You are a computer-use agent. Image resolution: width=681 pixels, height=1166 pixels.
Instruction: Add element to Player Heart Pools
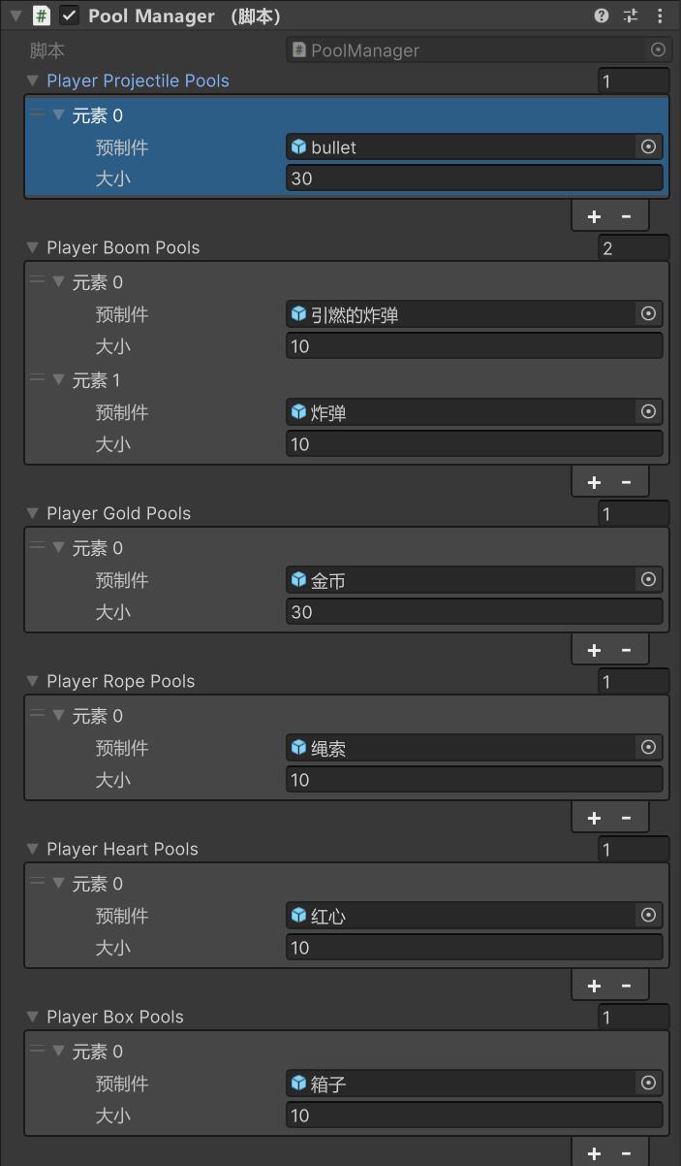594,986
